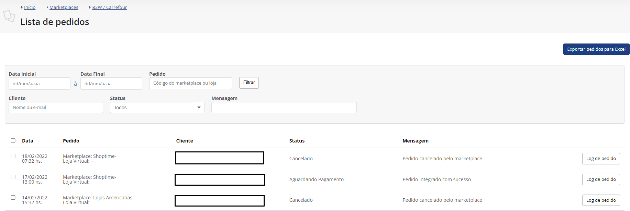
Task: Click Pedido cancelado pelo marketplace in 18/02/2022 row
Action: click(442, 159)
